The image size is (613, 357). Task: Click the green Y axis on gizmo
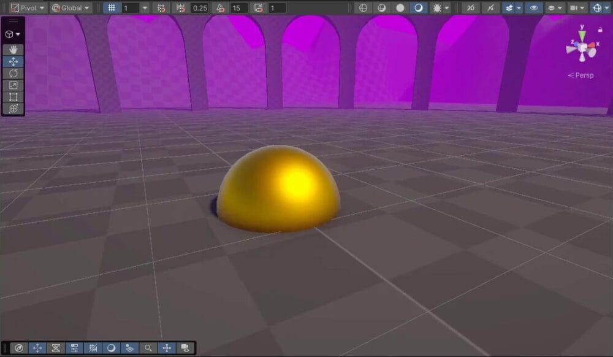click(582, 34)
